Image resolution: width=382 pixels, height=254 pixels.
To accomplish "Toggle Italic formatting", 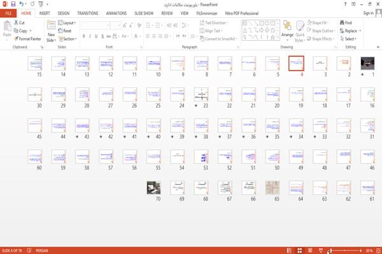I will tap(90, 36).
